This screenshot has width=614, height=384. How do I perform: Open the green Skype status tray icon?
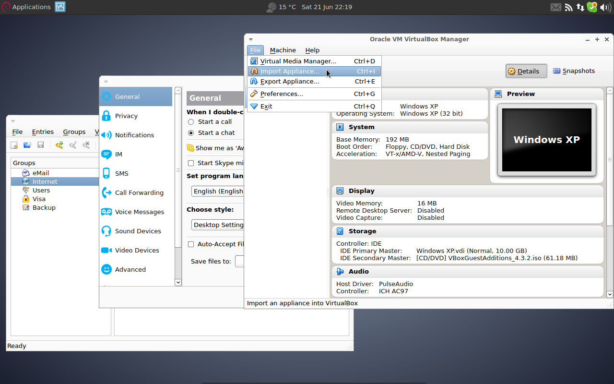click(592, 7)
